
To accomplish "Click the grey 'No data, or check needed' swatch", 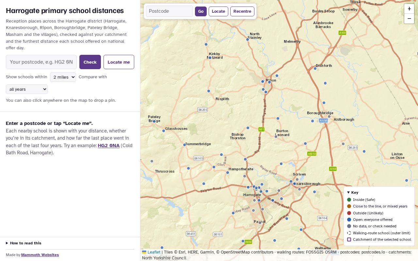I will click(x=349, y=226).
